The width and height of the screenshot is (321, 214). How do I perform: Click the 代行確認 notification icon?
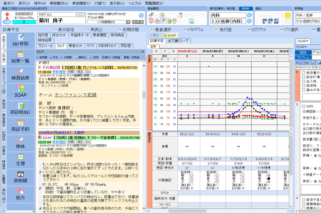coord(276,21)
